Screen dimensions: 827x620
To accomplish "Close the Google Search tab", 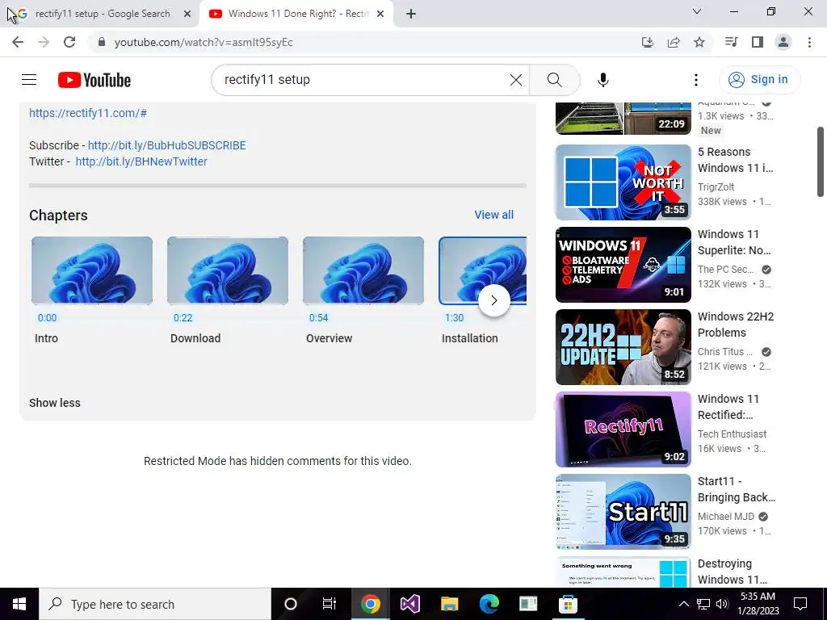I will pos(187,14).
